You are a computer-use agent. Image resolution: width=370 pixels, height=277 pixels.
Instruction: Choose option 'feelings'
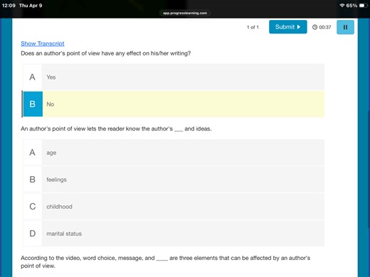(x=174, y=180)
